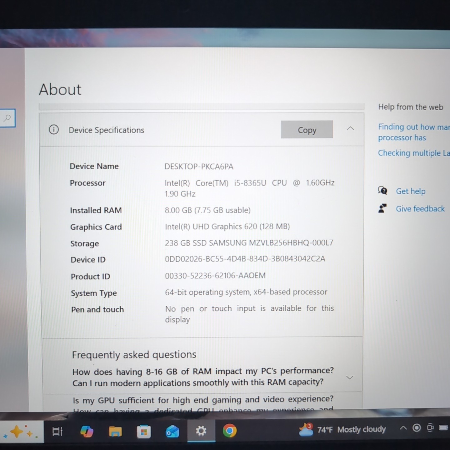Viewport: 450px width, 450px height.
Task: Click the sparkle search highlight icon on taskbar
Action: click(21, 432)
